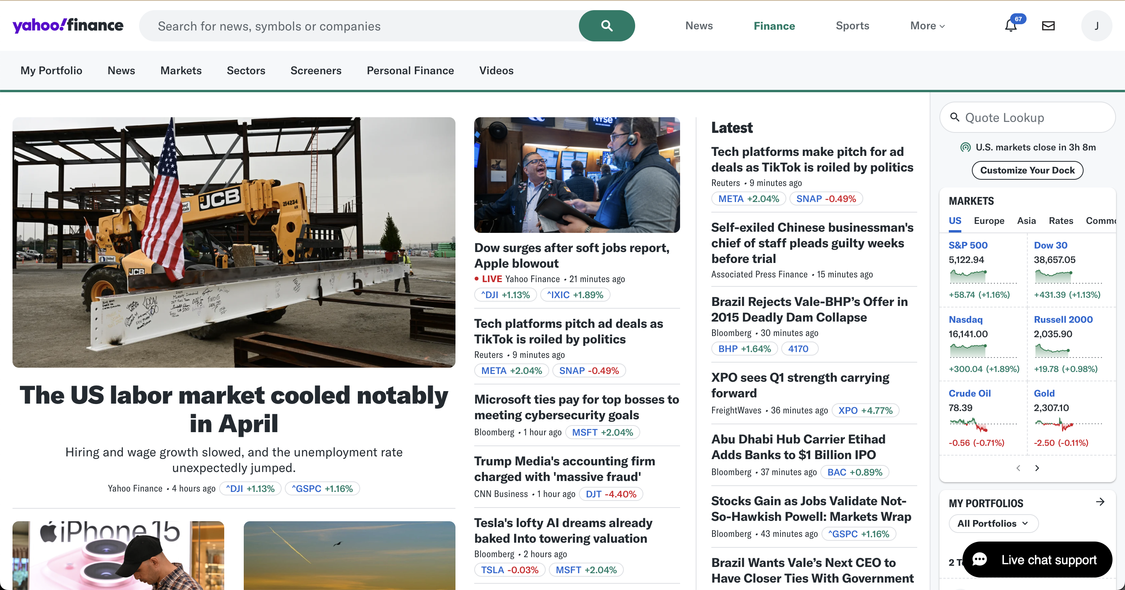Open the US labor market headline
1125x590 pixels.
(234, 409)
